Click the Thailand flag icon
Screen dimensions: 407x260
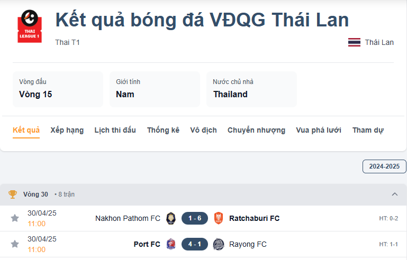354,42
